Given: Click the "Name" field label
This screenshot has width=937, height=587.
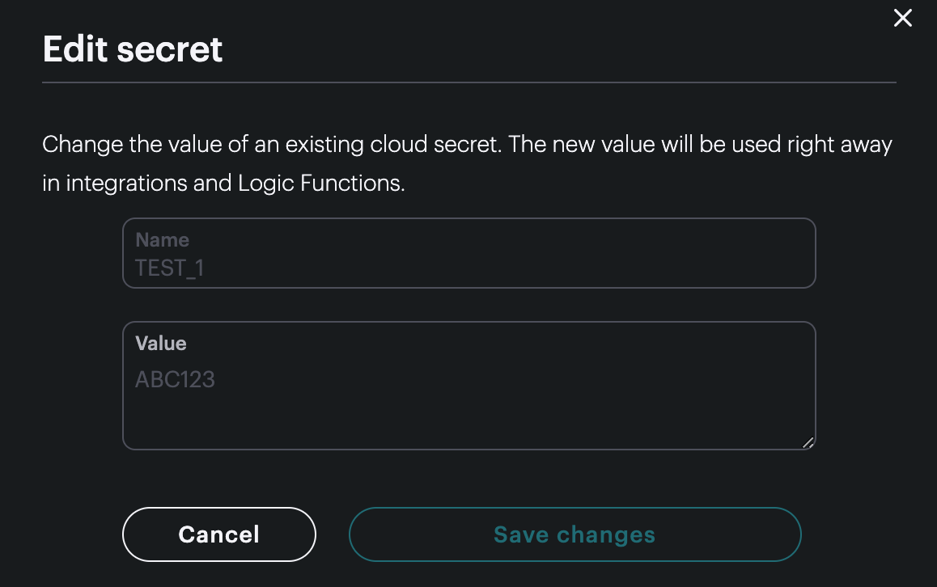Looking at the screenshot, I should (163, 240).
